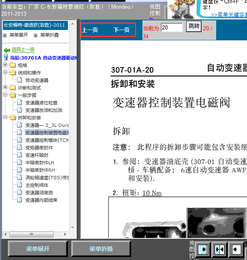The image size is (247, 260).
Task: Open 变速器控制模块(TCM) document
Action: [47, 140]
